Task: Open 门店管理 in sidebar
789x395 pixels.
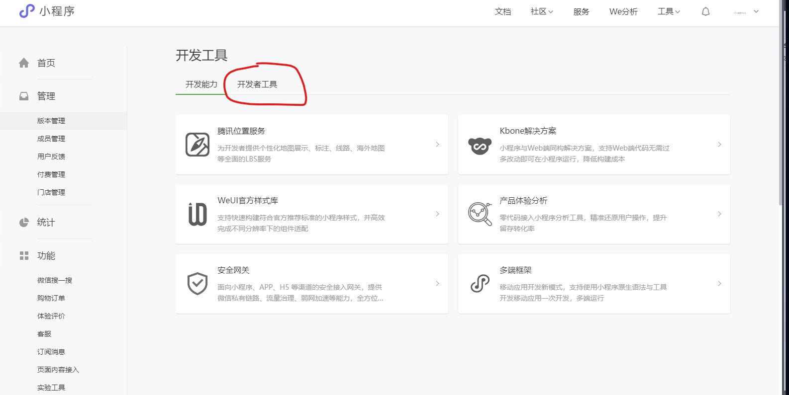Action: coord(51,192)
